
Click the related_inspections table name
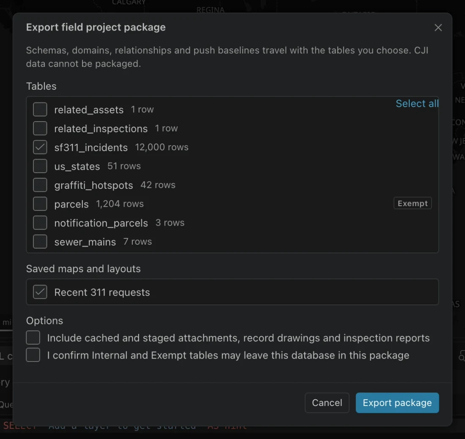101,129
